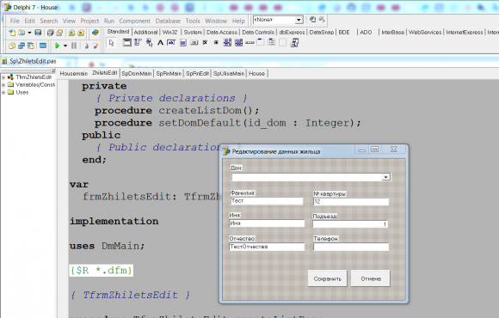Open the Component menu
This screenshot has height=318, width=499.
pyautogui.click(x=134, y=21)
